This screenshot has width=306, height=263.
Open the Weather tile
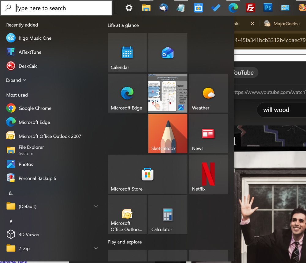[x=208, y=93]
